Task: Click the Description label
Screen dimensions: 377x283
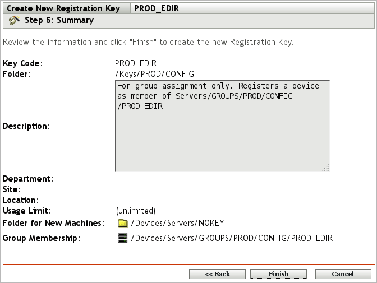Action: 26,126
